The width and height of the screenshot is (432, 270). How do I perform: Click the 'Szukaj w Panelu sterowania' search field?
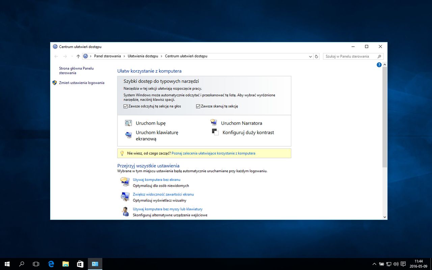[350, 56]
